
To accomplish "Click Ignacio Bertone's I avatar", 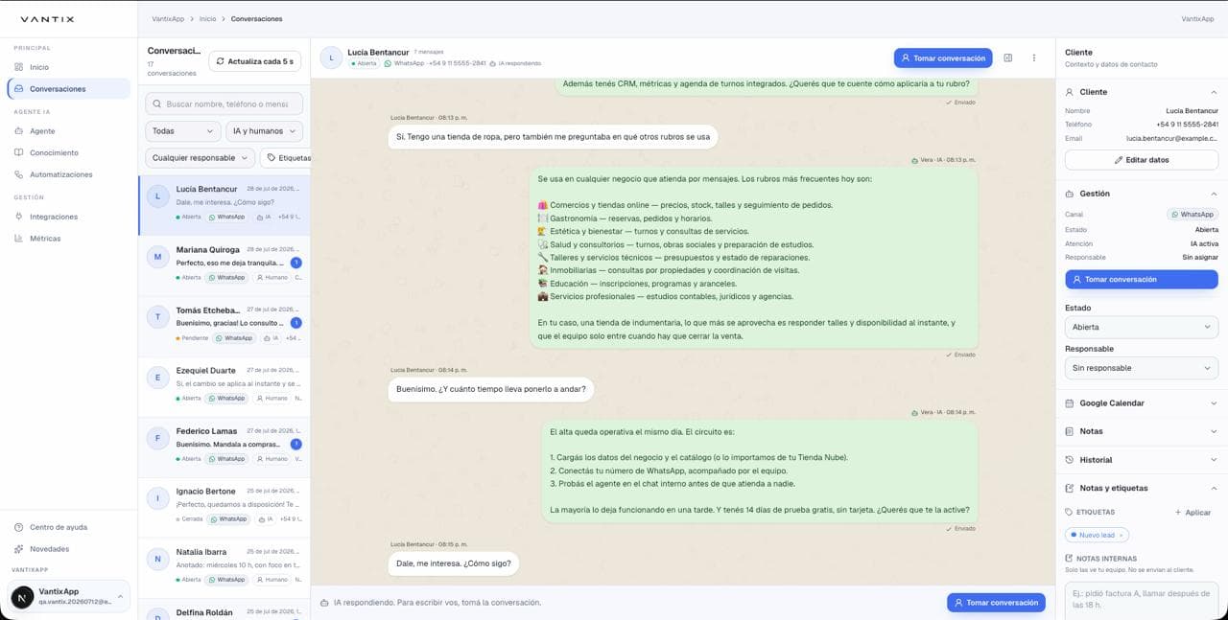I will 157,498.
